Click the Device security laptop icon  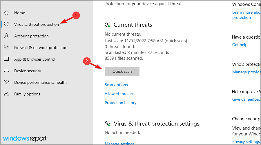[6, 71]
